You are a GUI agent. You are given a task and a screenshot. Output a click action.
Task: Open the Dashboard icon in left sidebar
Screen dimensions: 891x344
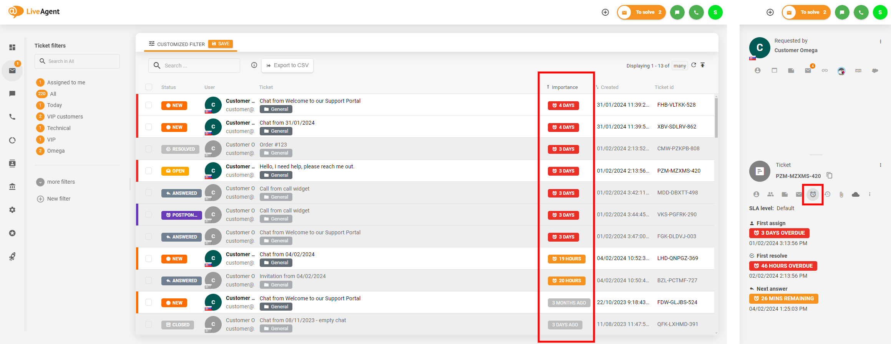12,47
